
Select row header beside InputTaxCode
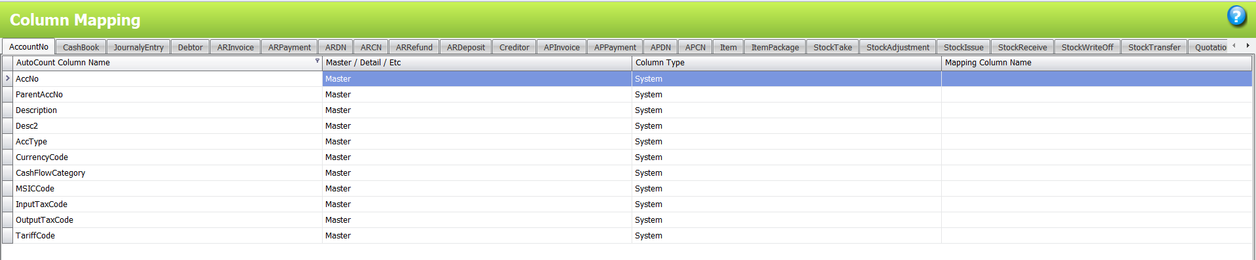point(7,204)
